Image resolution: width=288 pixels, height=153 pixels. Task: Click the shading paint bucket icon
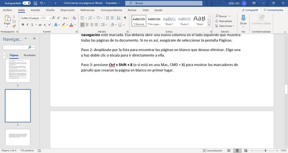point(112,25)
